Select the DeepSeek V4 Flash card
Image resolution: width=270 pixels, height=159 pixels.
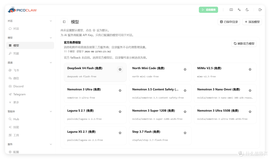[x=95, y=72]
